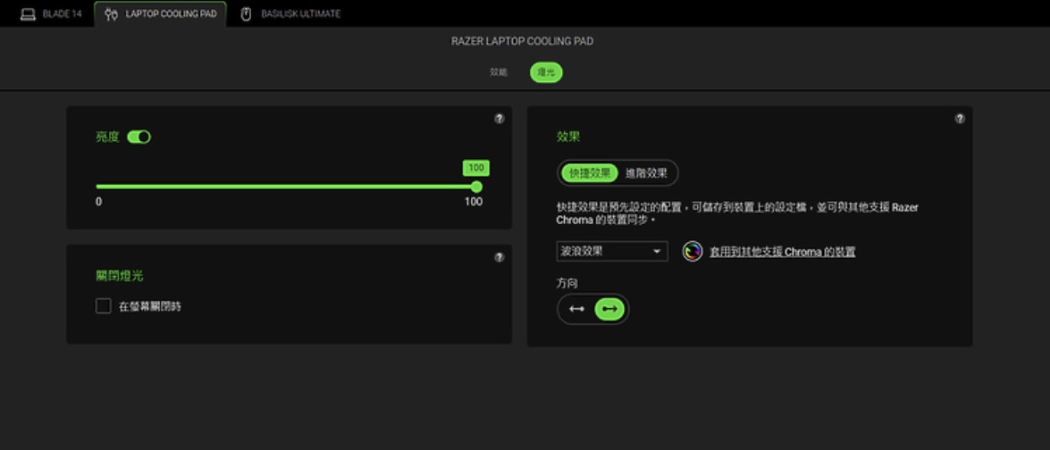
Task: Toggle the 亮度 brightness switch off
Action: click(x=139, y=137)
